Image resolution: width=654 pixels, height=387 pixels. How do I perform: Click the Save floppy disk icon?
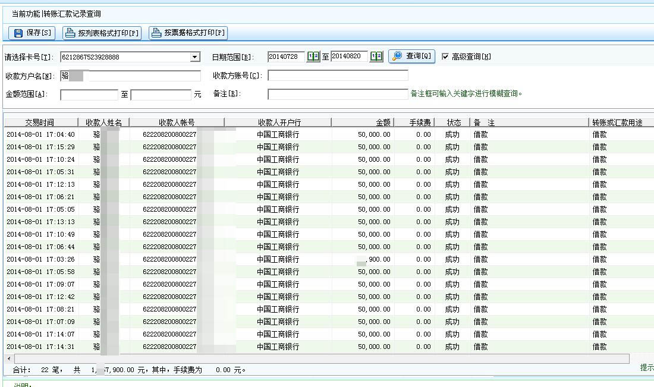[18, 33]
